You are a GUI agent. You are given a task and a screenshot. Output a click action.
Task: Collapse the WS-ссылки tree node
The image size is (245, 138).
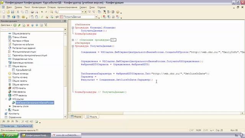[6, 99]
